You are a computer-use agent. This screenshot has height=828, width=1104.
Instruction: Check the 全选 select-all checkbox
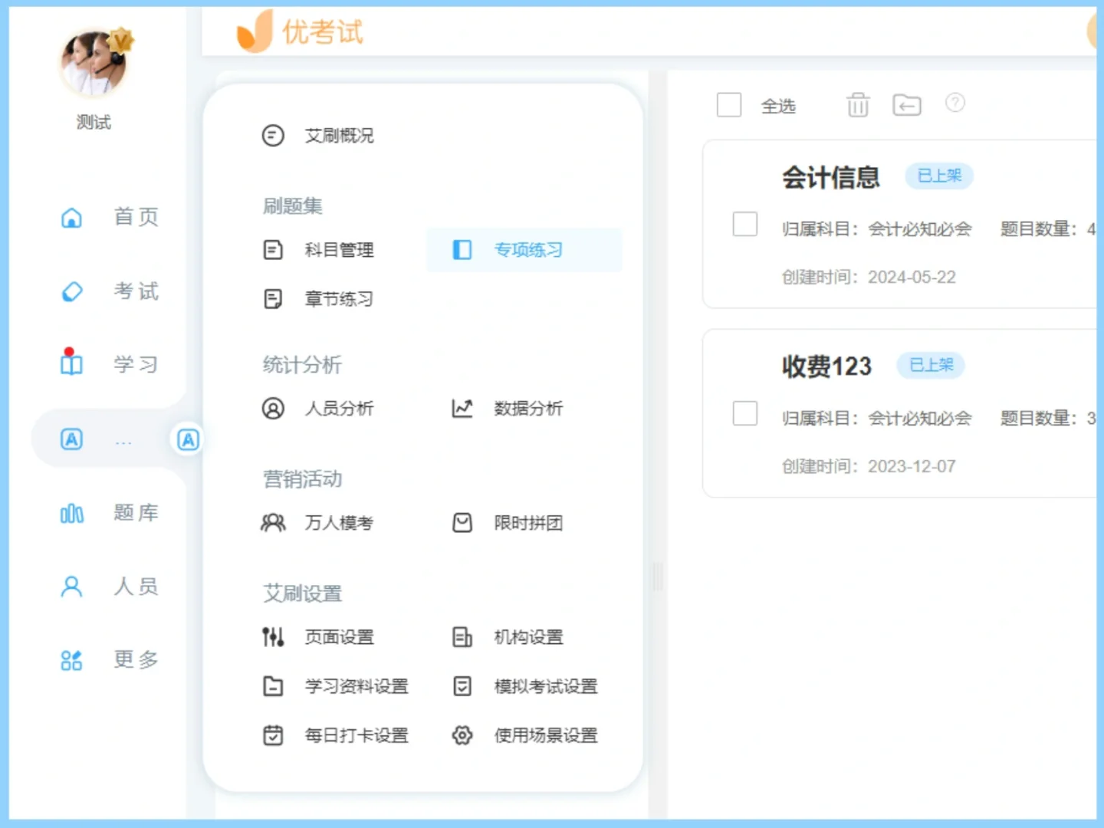pos(728,105)
